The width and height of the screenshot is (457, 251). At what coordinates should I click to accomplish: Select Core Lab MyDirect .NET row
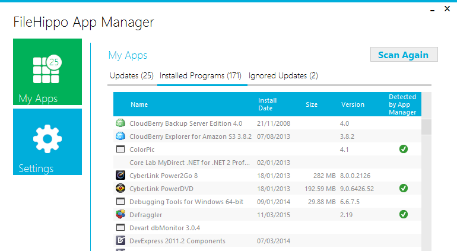267,163
